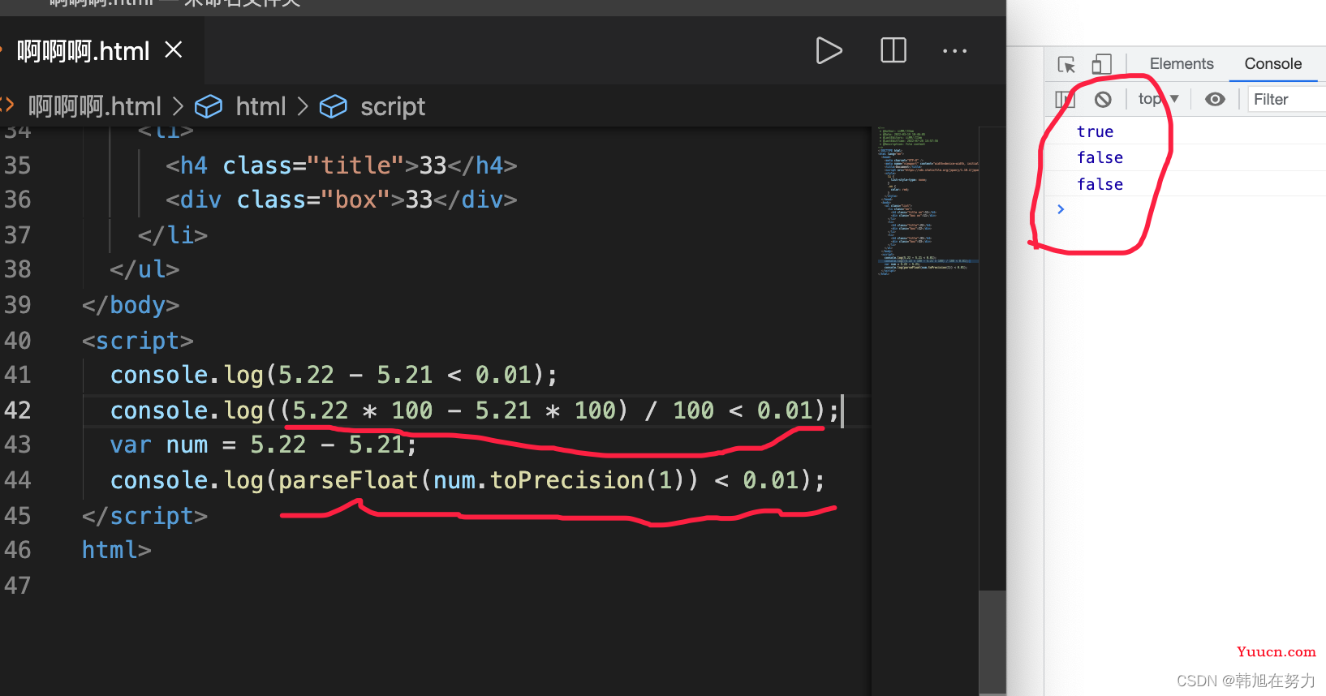Screen dimensions: 1326x696
Task: Click 啊啊啊.html in the breadcrumb
Action: pyautogui.click(x=95, y=106)
